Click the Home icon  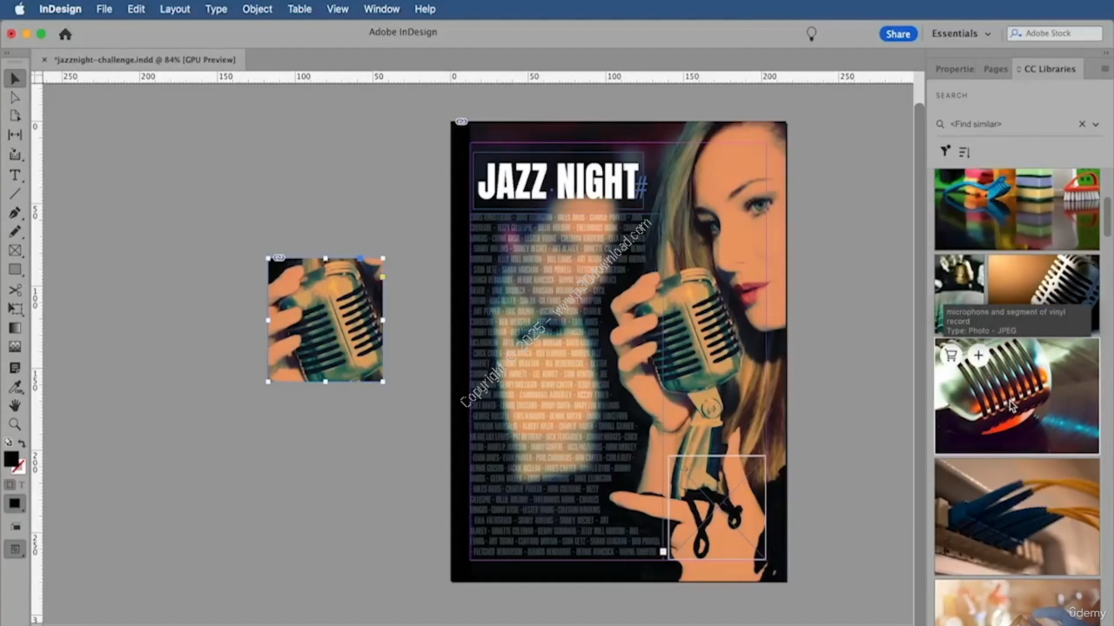(65, 34)
